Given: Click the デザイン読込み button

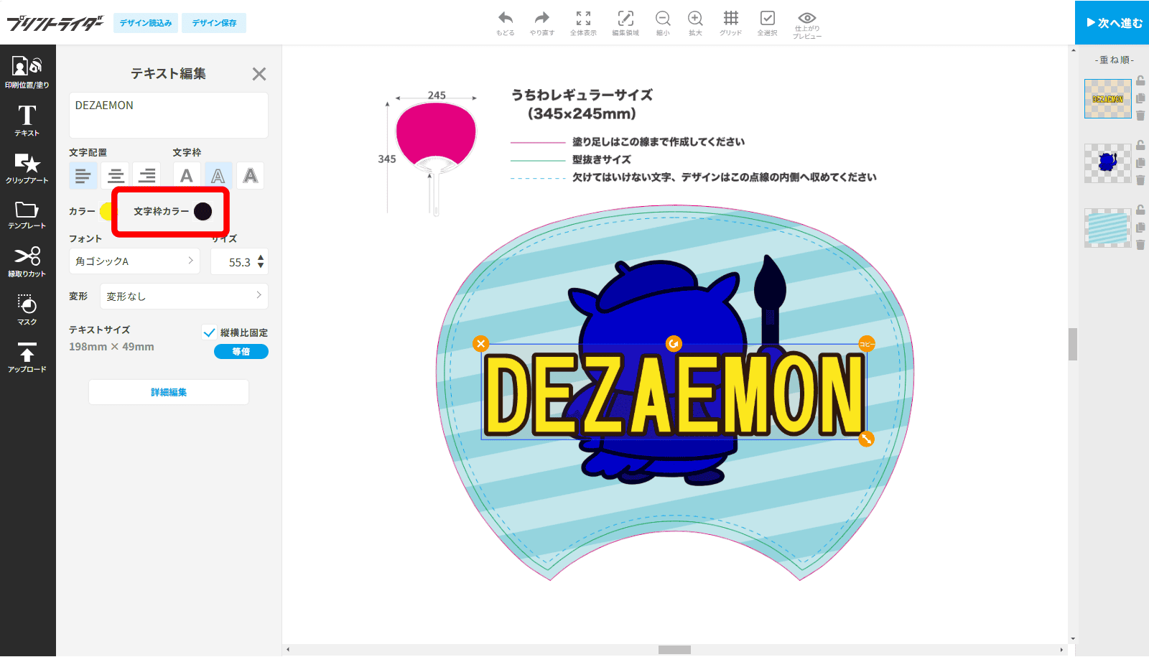Looking at the screenshot, I should pyautogui.click(x=146, y=23).
